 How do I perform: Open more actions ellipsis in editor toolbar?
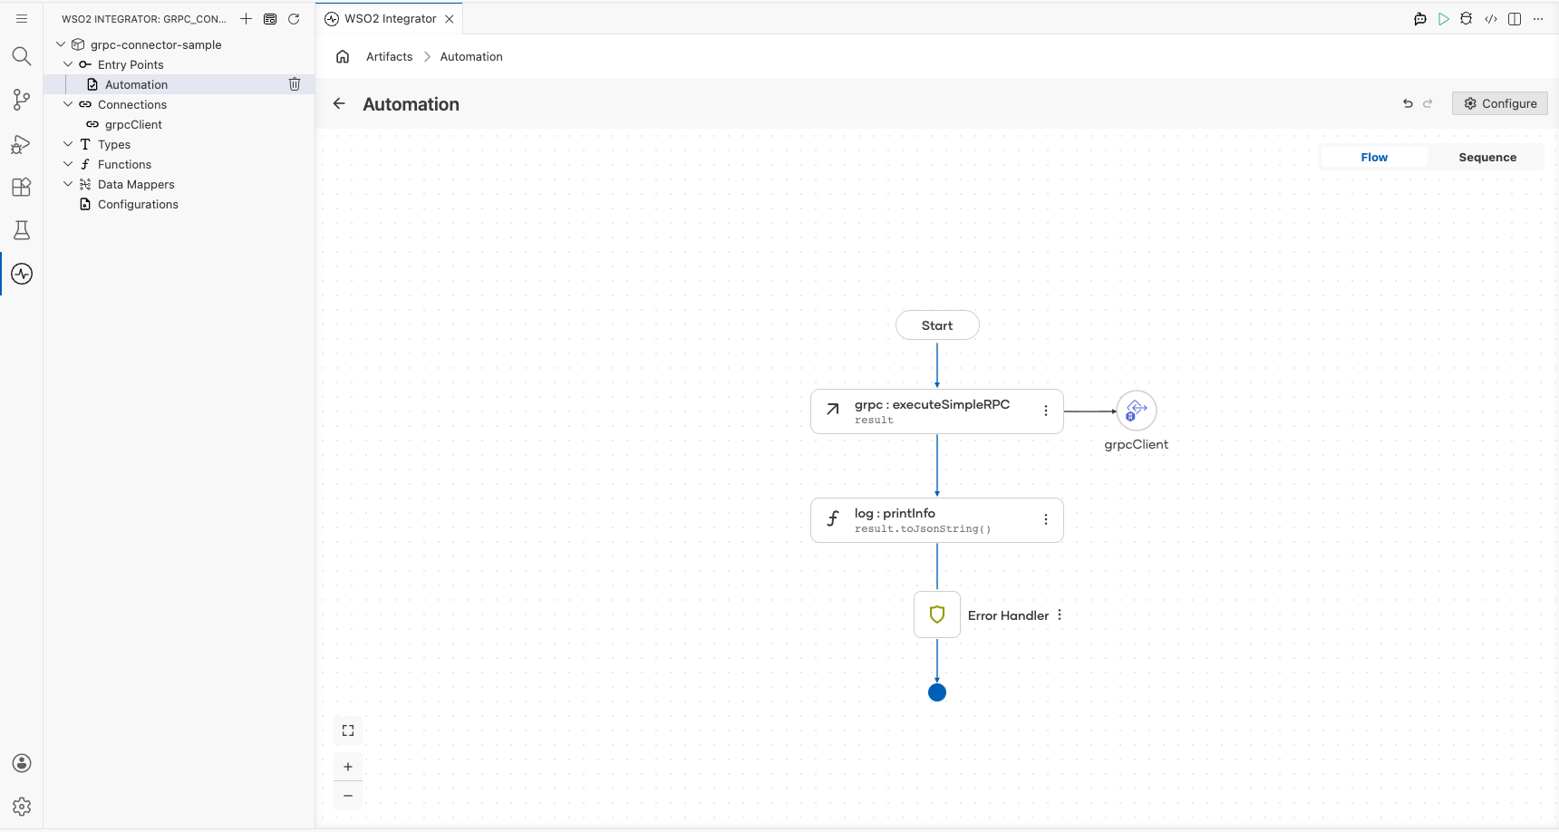(1538, 18)
